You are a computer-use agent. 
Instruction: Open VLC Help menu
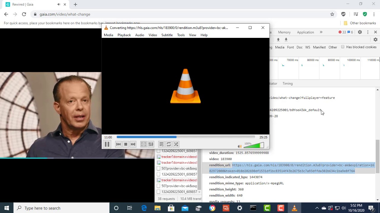(x=204, y=35)
